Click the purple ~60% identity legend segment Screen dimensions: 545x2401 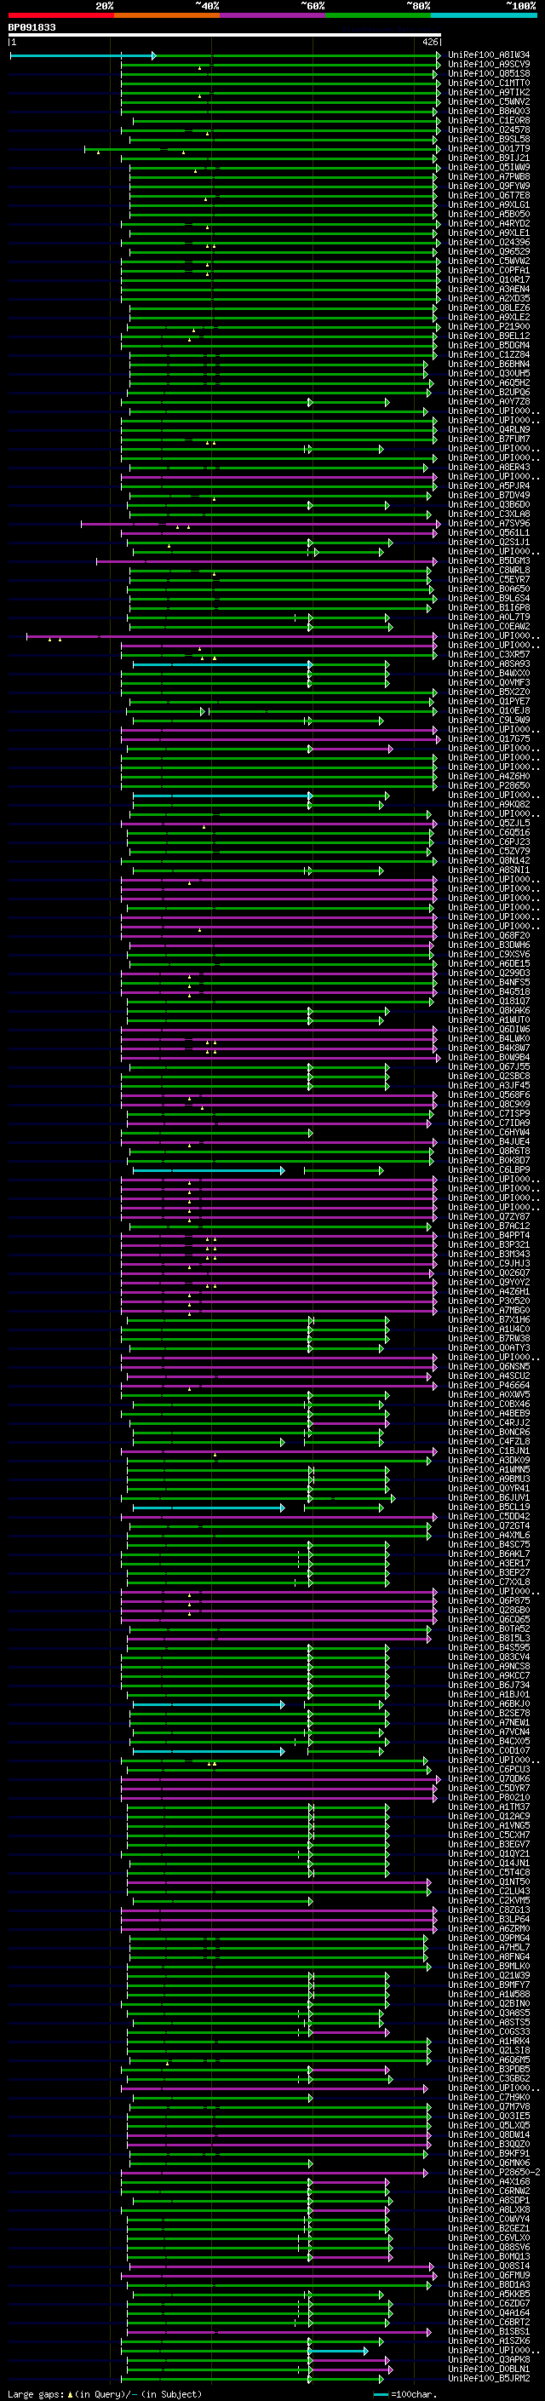tap(272, 16)
